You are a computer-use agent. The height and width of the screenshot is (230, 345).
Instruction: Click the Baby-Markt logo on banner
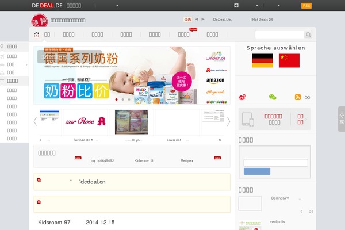pos(217,102)
